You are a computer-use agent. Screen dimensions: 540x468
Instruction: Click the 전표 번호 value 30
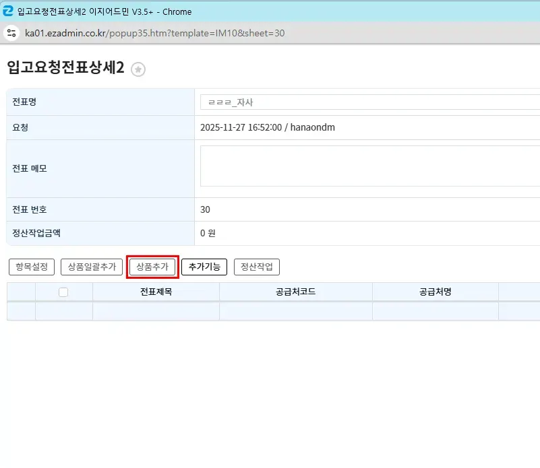tap(205, 209)
